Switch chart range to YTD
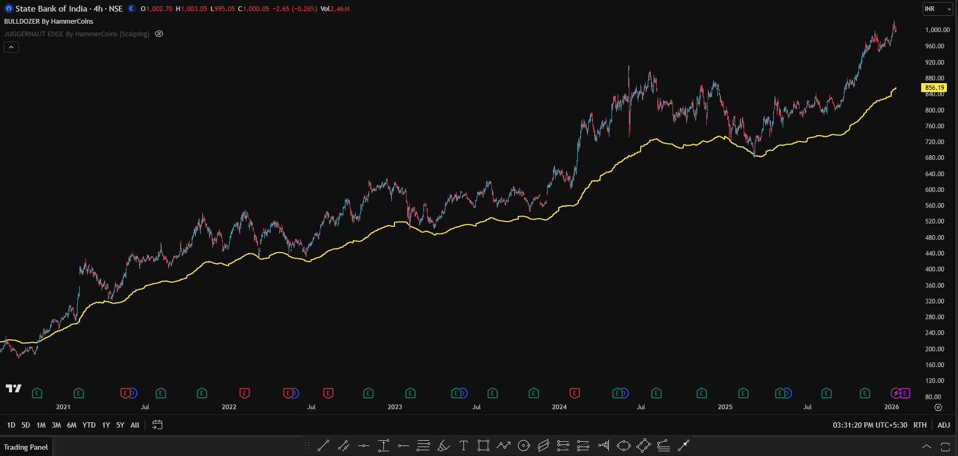The height and width of the screenshot is (456, 958). coord(89,425)
